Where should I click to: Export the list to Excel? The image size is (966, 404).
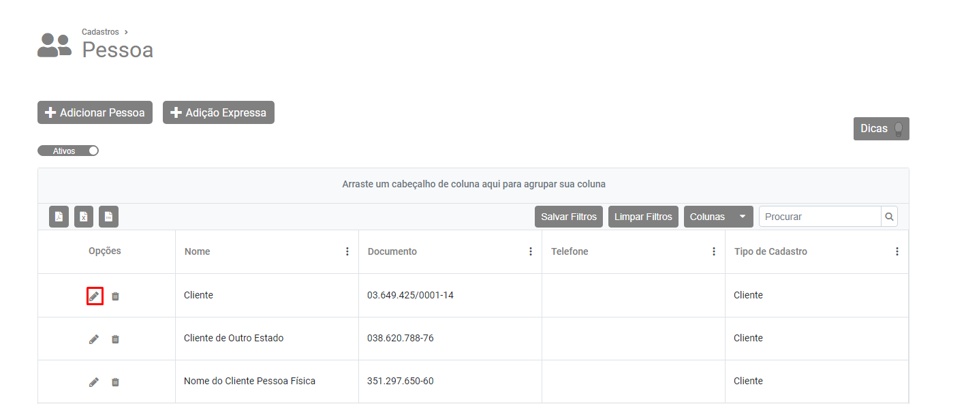pos(84,217)
